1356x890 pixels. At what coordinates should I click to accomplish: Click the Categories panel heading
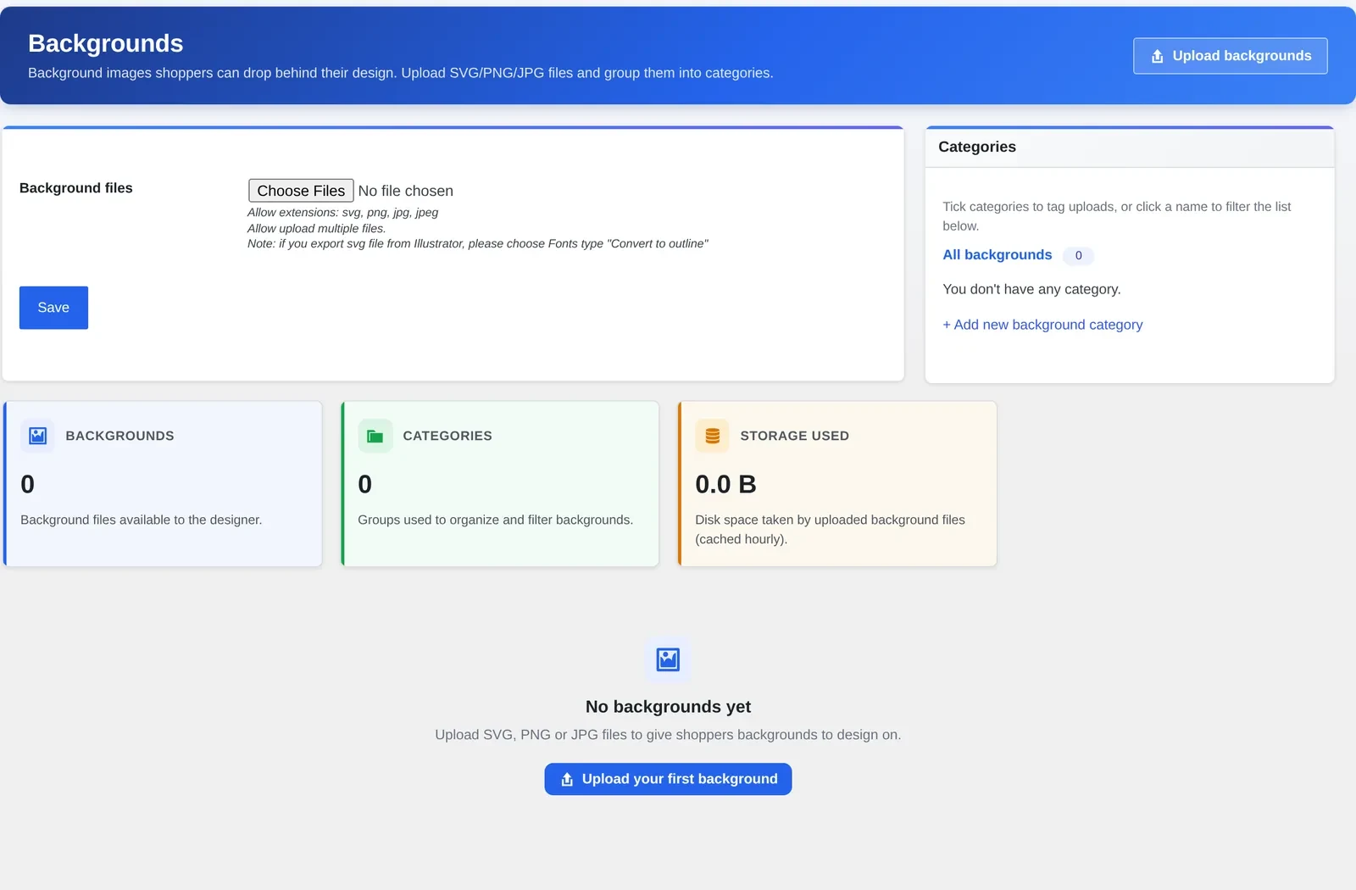(976, 147)
